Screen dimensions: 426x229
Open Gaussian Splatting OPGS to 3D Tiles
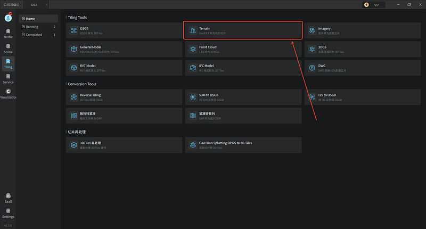point(243,145)
